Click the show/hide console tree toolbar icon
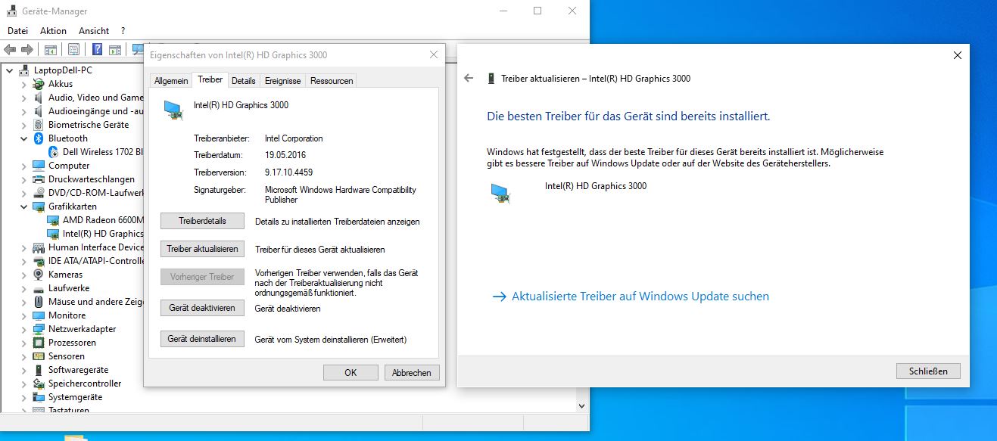Image resolution: width=997 pixels, height=441 pixels. (51, 50)
